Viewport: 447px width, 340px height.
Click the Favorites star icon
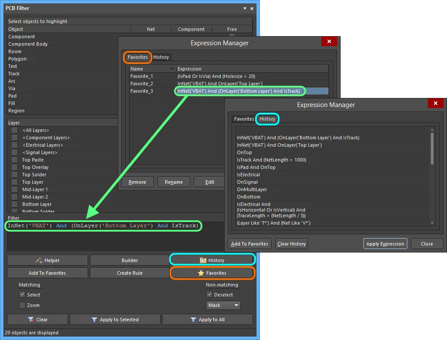[x=201, y=273]
